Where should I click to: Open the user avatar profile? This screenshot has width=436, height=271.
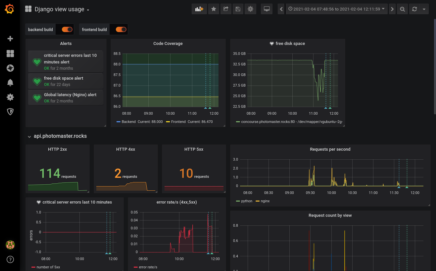10,245
